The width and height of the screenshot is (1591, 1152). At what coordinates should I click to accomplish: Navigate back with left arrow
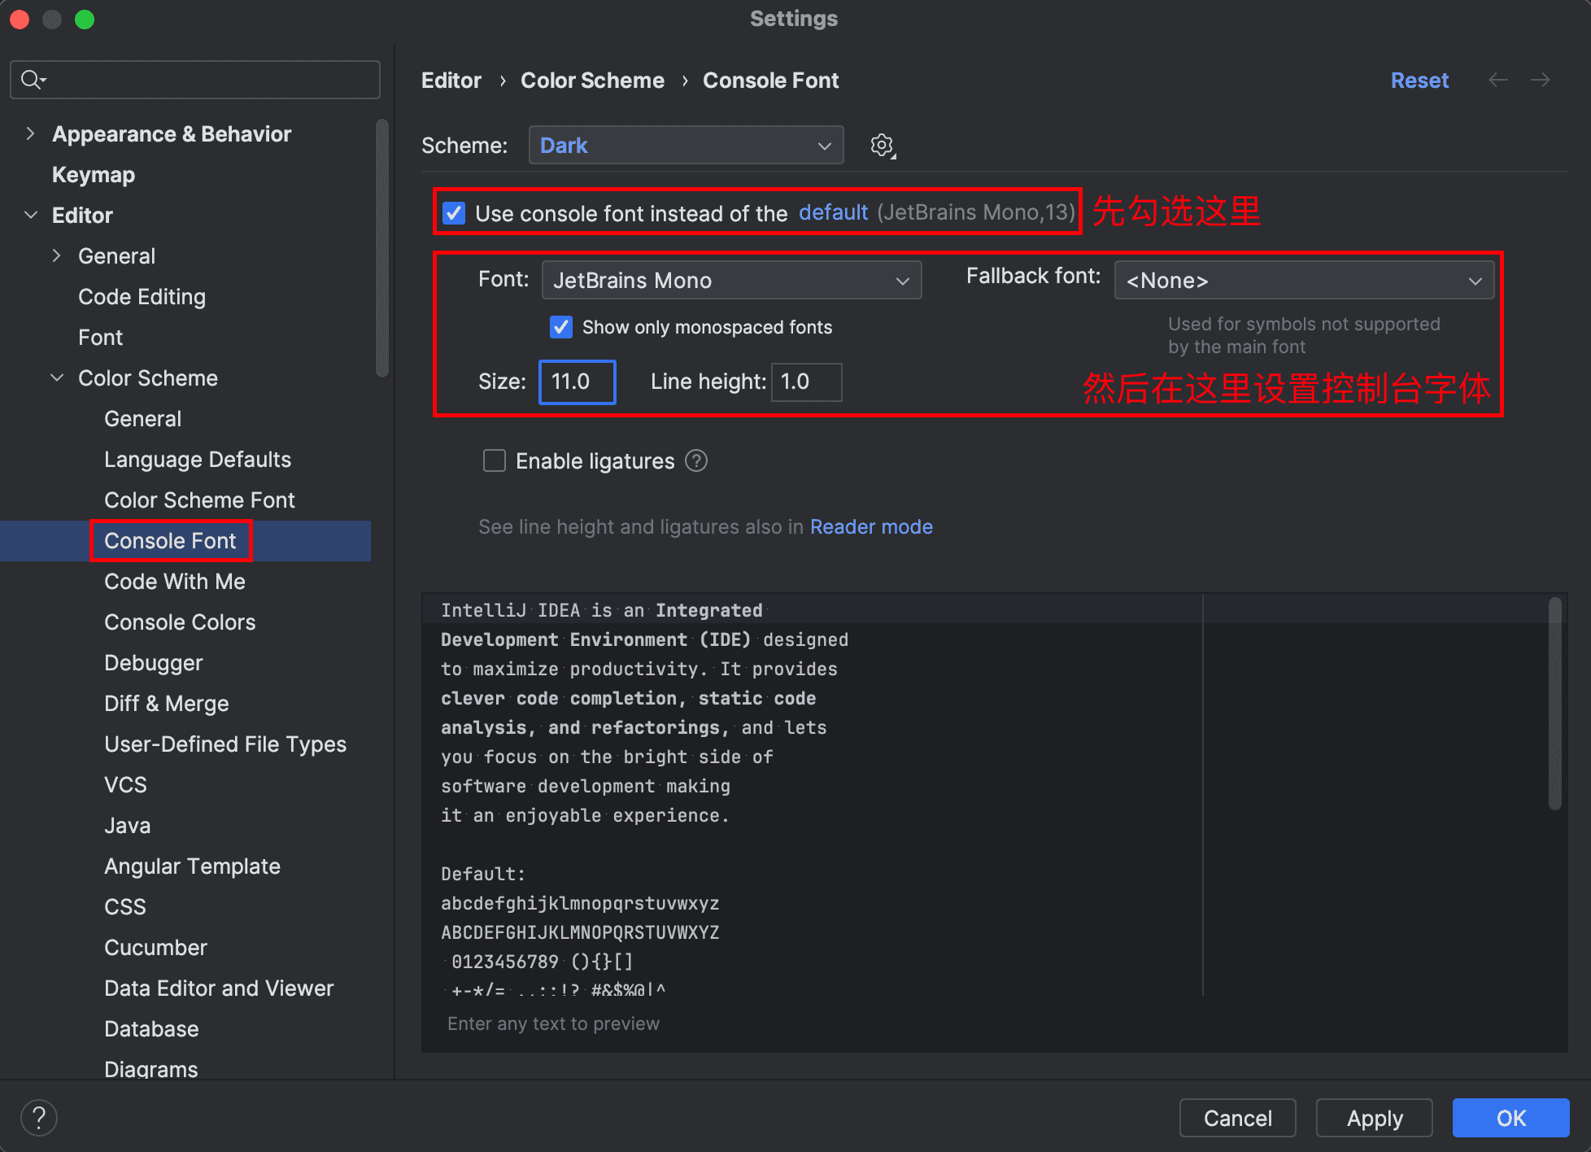click(x=1498, y=80)
